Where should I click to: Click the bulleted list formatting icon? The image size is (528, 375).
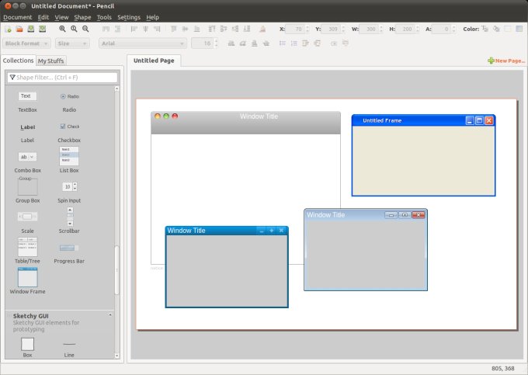[283, 43]
